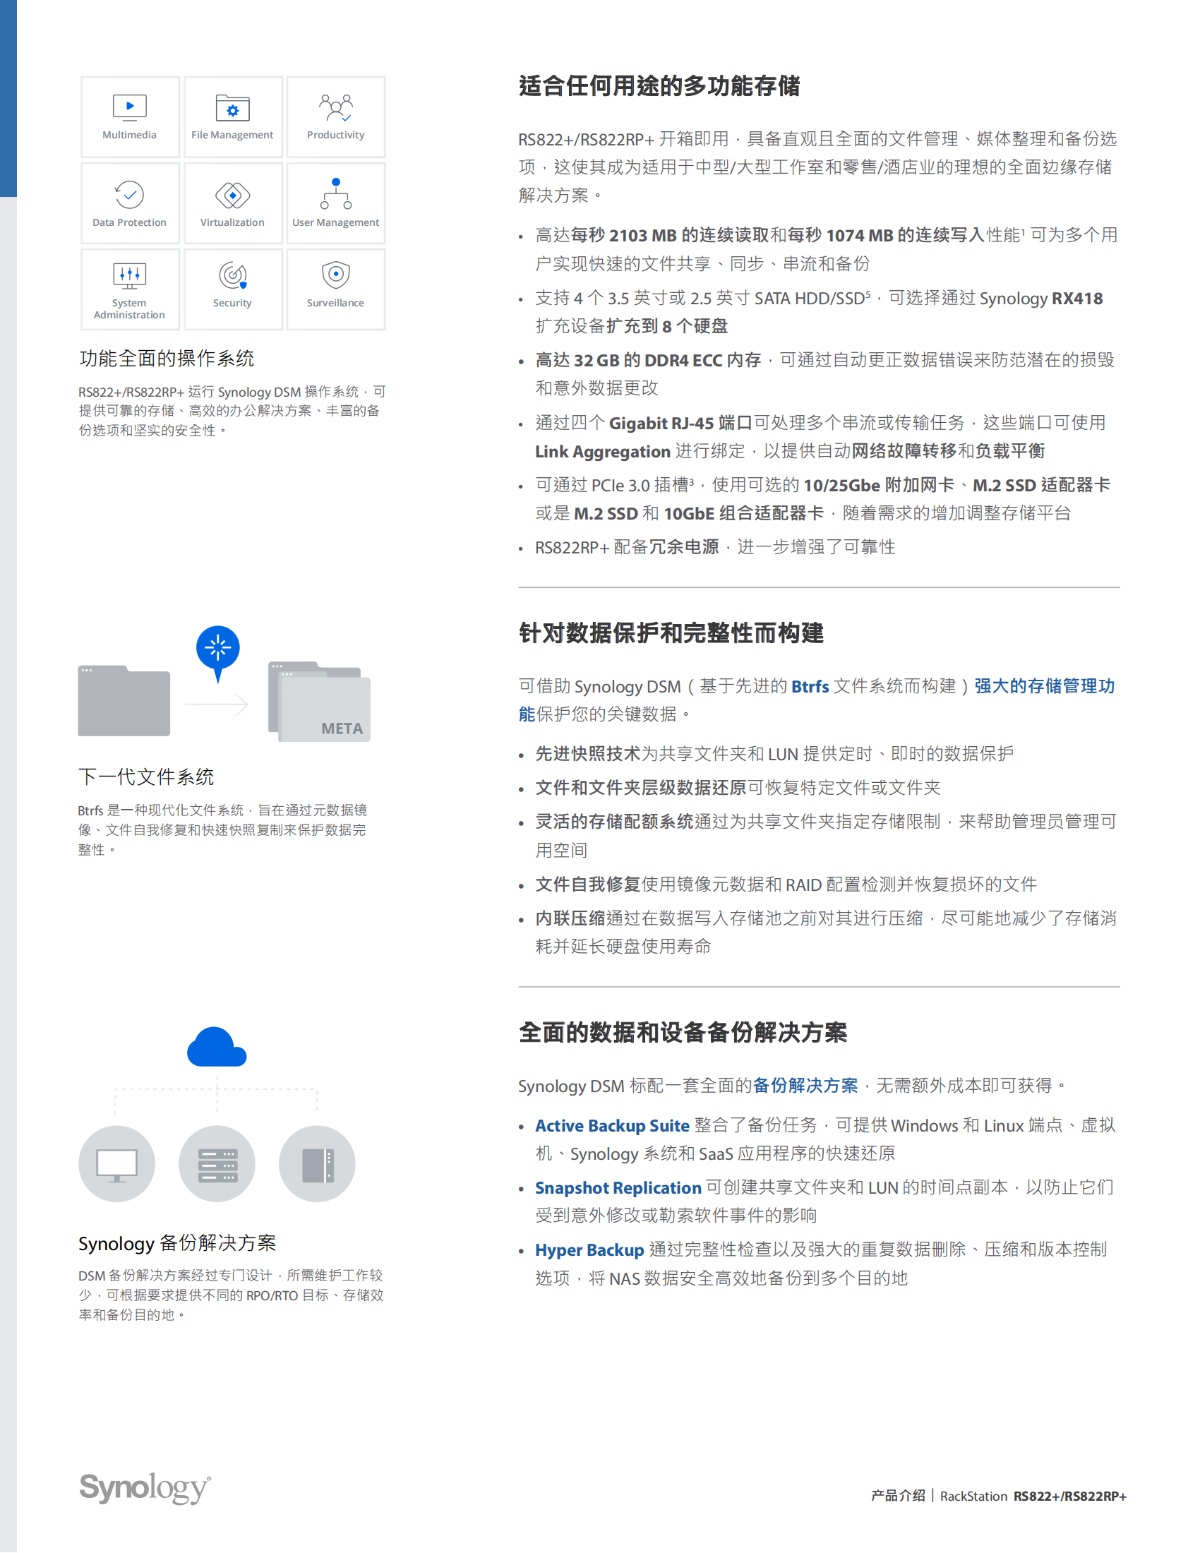Click the META folder illustration
This screenshot has height=1553, width=1200.
pos(319,702)
